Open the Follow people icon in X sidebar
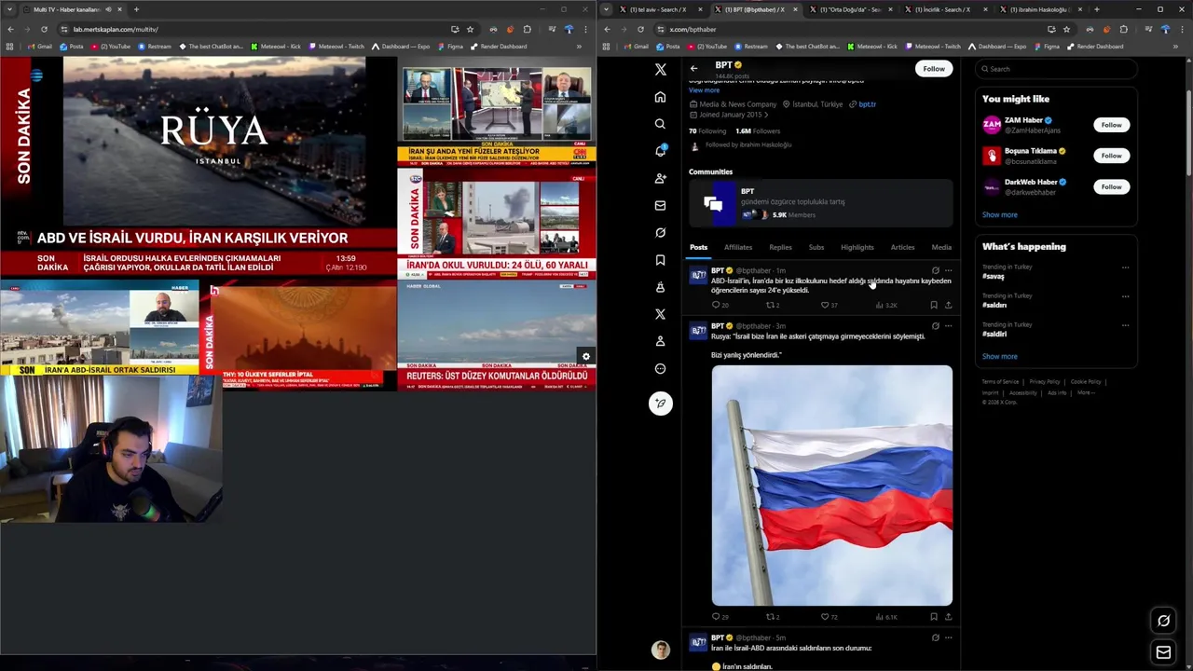 tap(660, 178)
